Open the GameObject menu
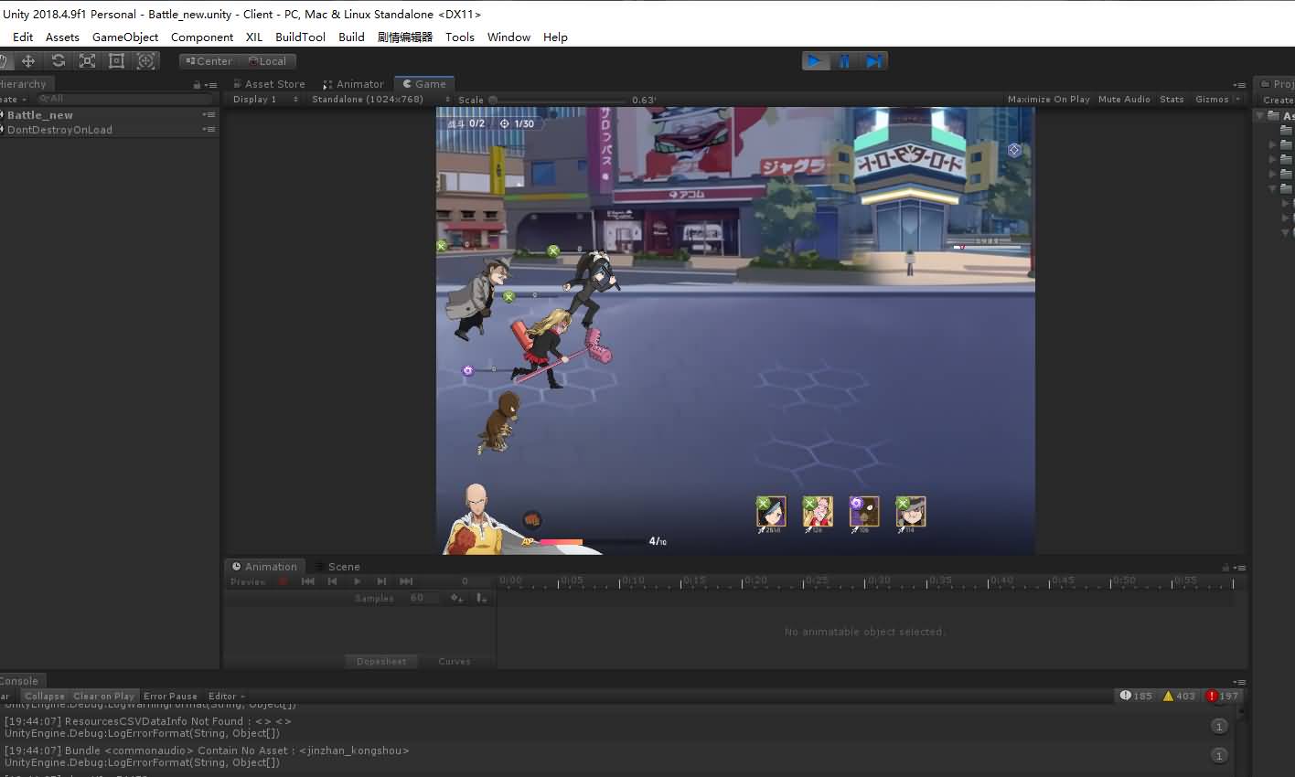The height and width of the screenshot is (777, 1295). click(x=125, y=37)
